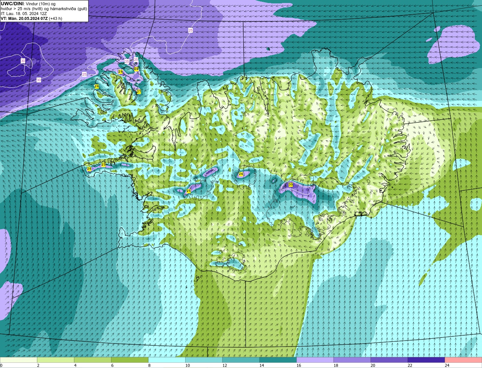Click the dark indigo 22–24 m/s legend swatch
This screenshot has width=482, height=368.
point(426,360)
